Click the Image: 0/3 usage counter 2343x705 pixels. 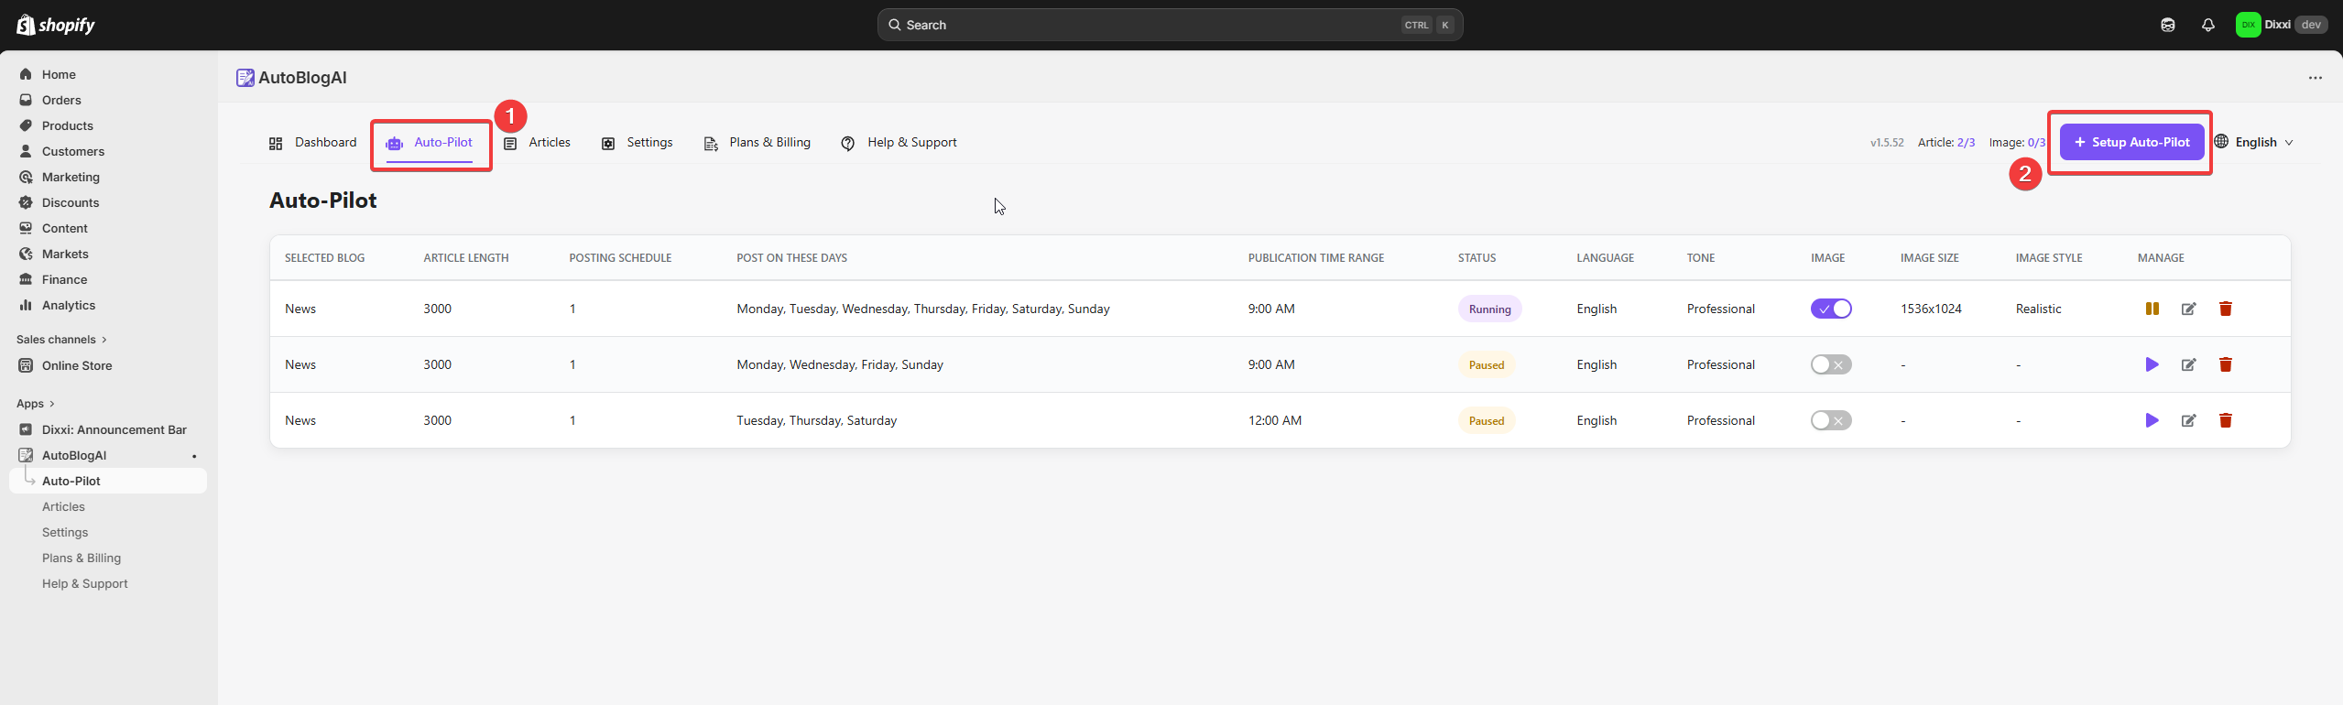tap(2017, 142)
